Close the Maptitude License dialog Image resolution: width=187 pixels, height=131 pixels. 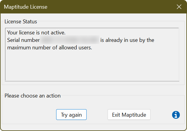(179, 7)
